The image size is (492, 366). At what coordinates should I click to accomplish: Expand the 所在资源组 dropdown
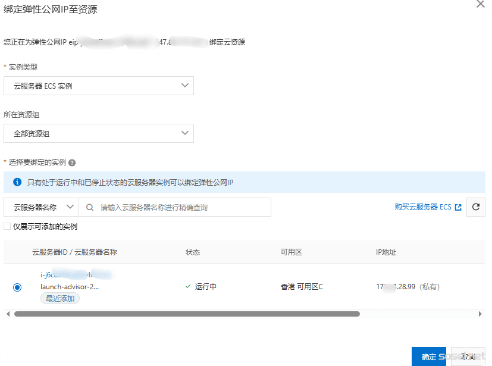99,133
